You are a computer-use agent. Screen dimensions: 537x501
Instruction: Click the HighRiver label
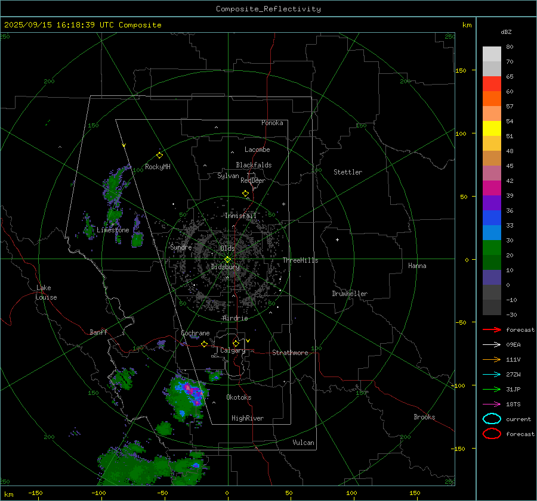click(248, 418)
